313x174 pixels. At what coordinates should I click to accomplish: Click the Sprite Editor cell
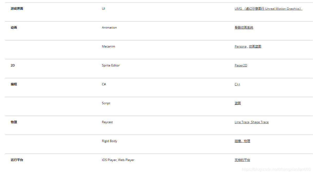pos(111,65)
